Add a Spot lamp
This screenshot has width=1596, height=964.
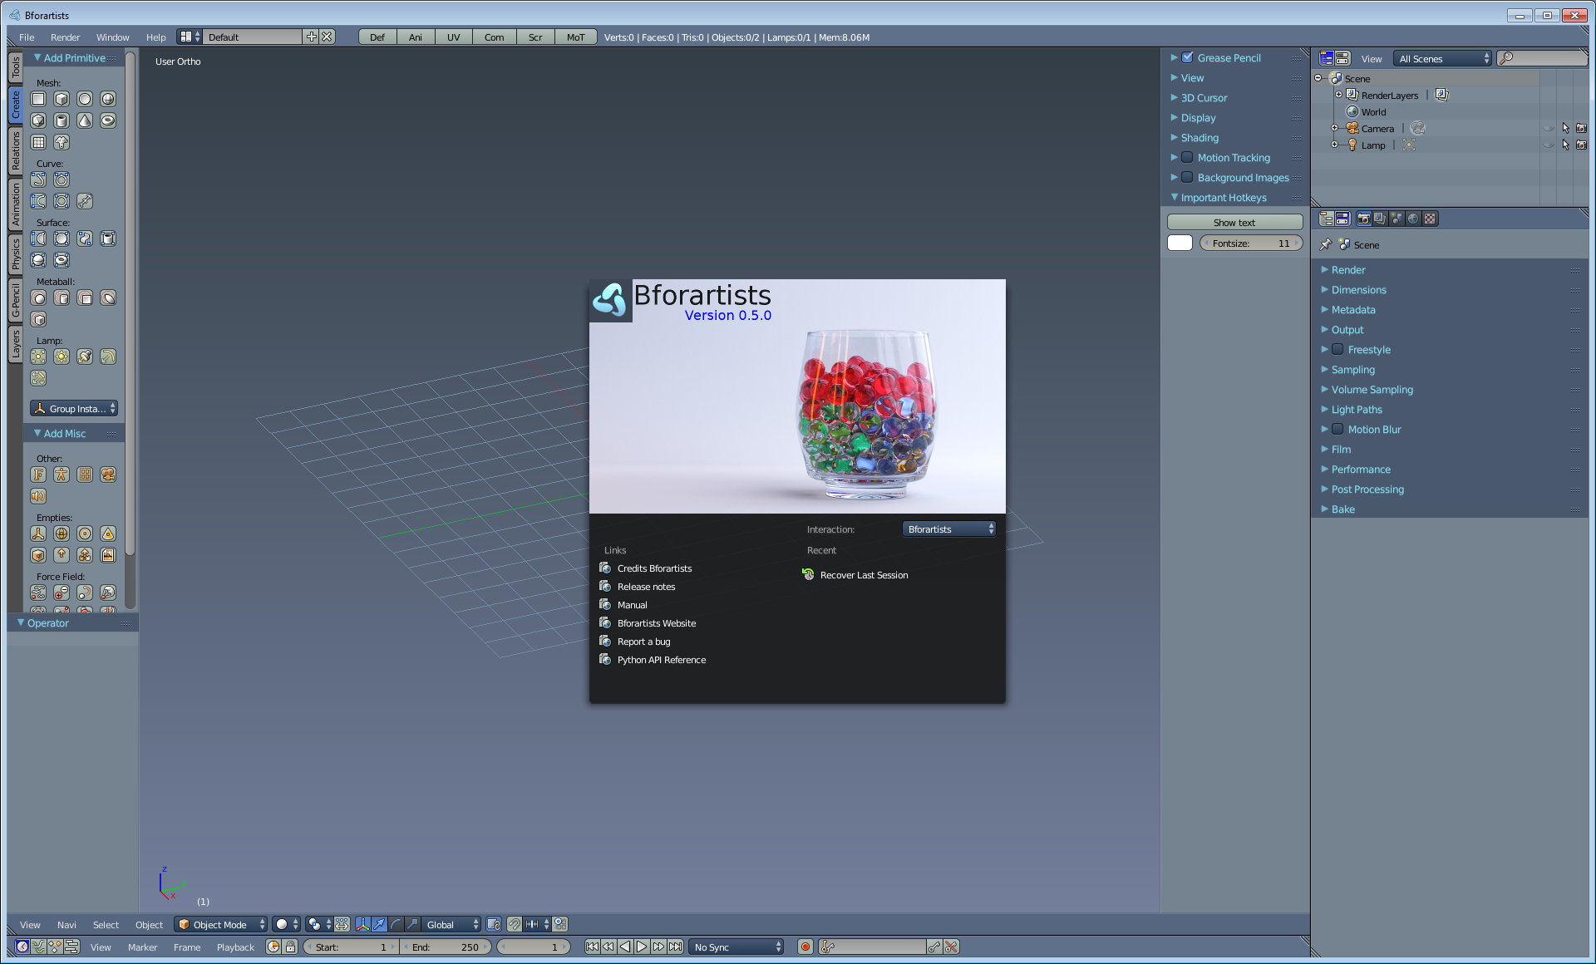(85, 357)
